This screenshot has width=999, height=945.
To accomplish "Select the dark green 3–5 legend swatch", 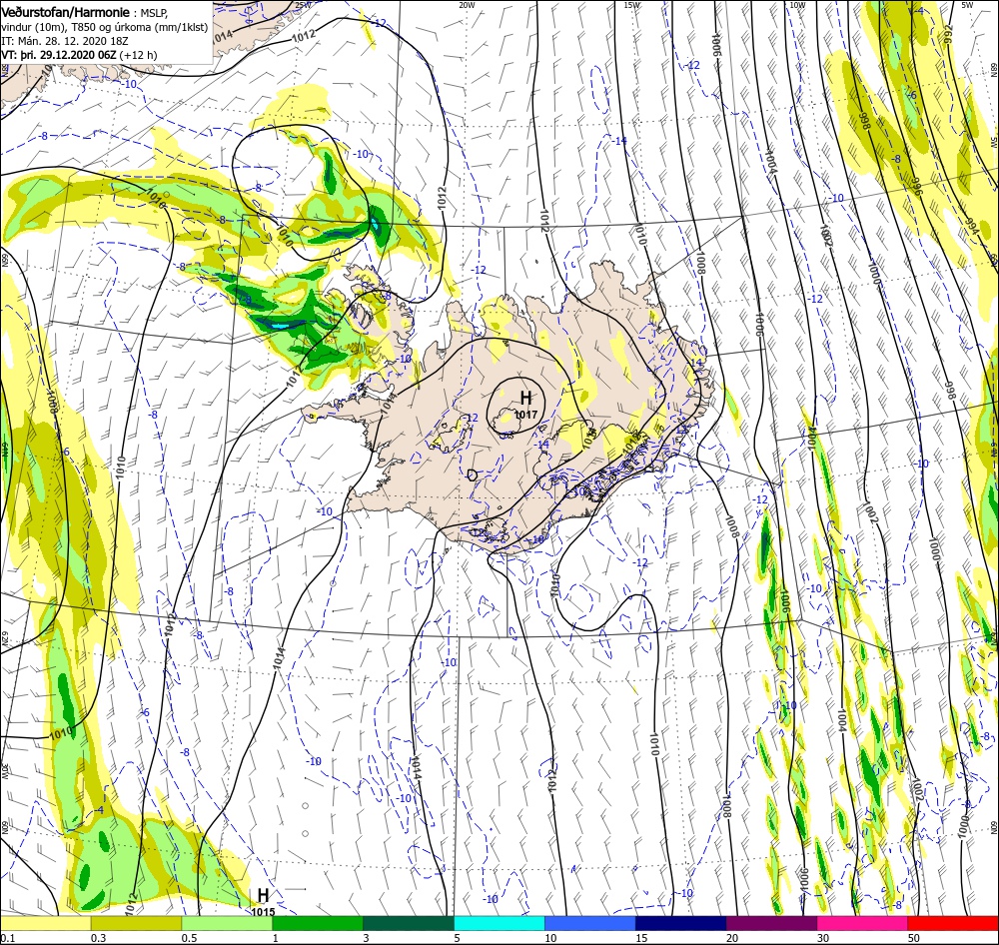I will tap(409, 924).
